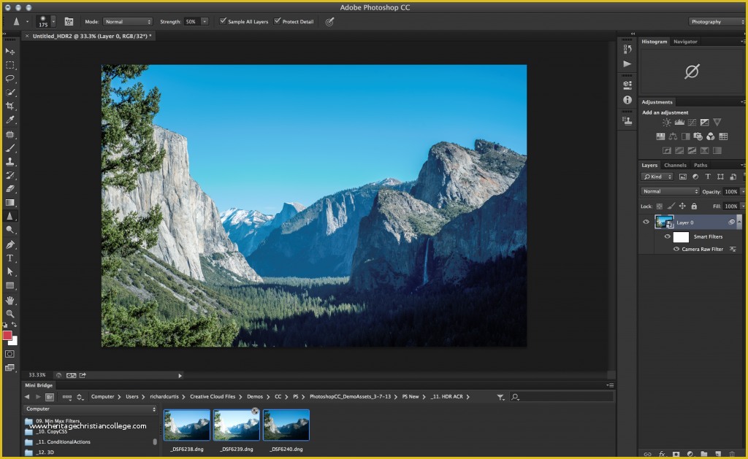Add a Levels adjustment
This screenshot has width=748, height=459.
[x=679, y=123]
